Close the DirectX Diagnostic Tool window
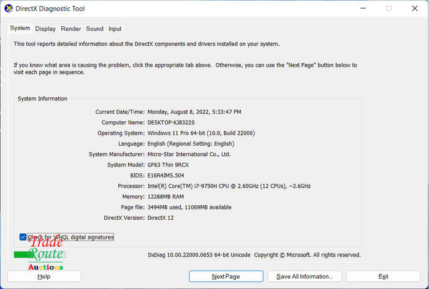 [415, 9]
